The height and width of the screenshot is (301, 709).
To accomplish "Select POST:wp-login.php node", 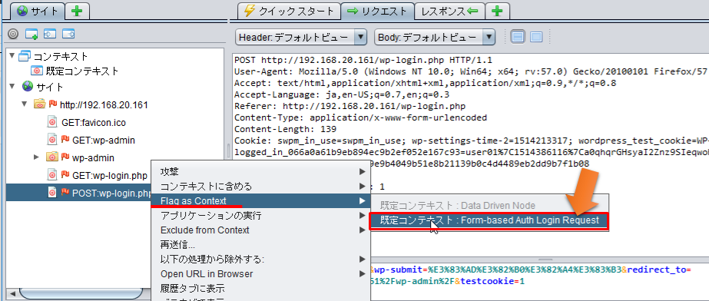I will tap(111, 193).
